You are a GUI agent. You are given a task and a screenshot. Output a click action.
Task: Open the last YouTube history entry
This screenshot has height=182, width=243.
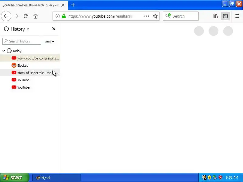click(x=30, y=87)
